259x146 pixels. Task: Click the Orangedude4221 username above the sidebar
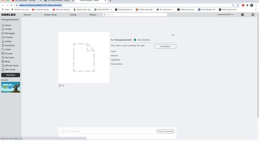[x=10, y=20]
